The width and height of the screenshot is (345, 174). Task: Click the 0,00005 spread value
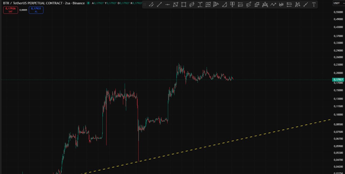[x=23, y=10]
